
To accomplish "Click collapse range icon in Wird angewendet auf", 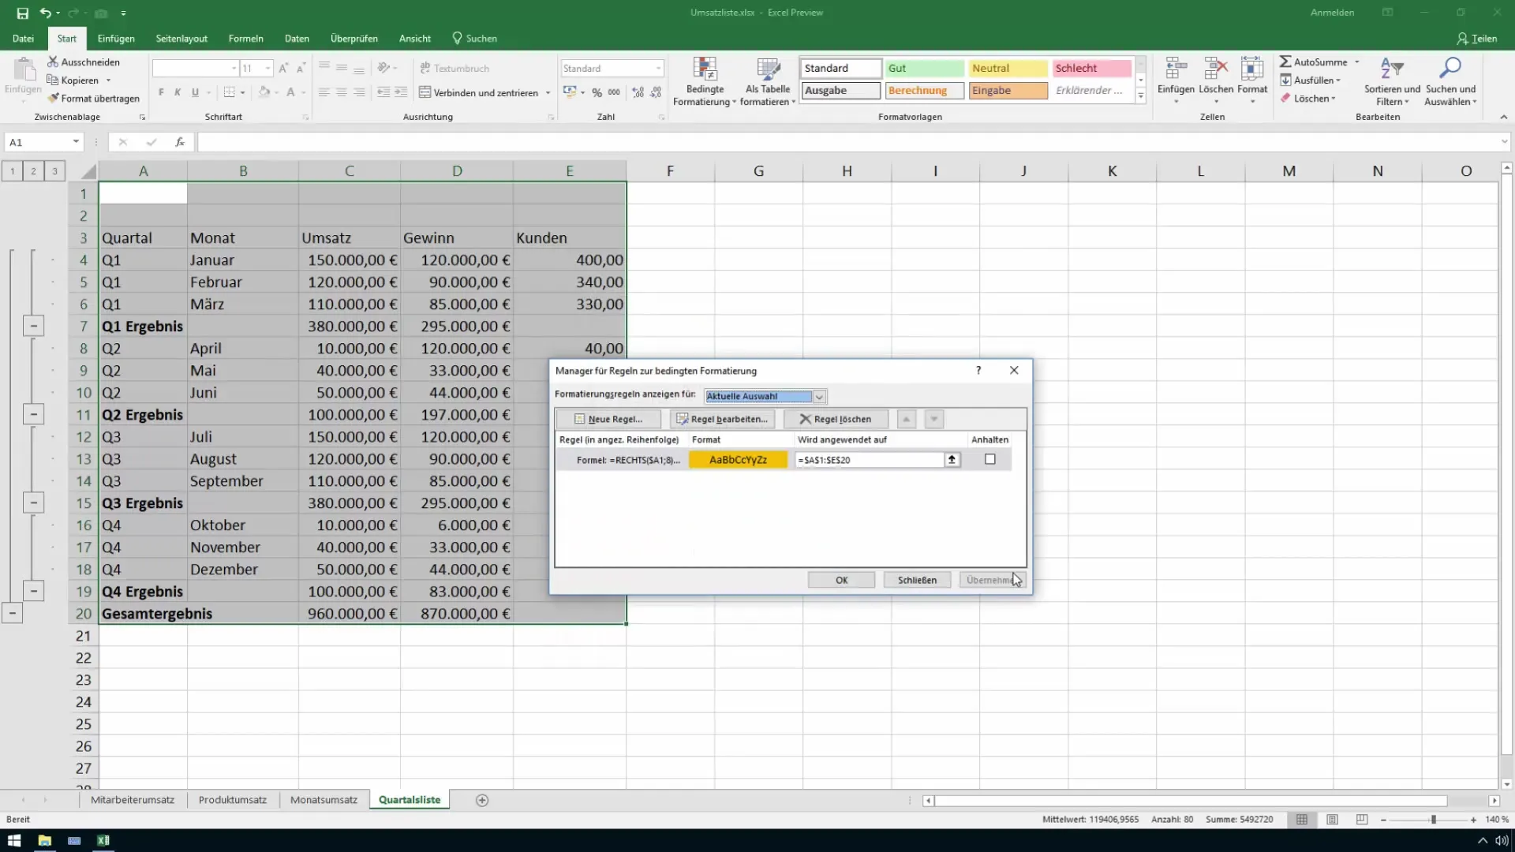I will (952, 459).
